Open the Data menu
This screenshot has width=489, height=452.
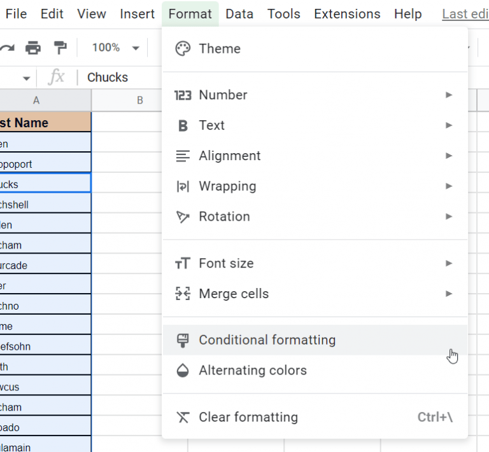[x=239, y=14]
